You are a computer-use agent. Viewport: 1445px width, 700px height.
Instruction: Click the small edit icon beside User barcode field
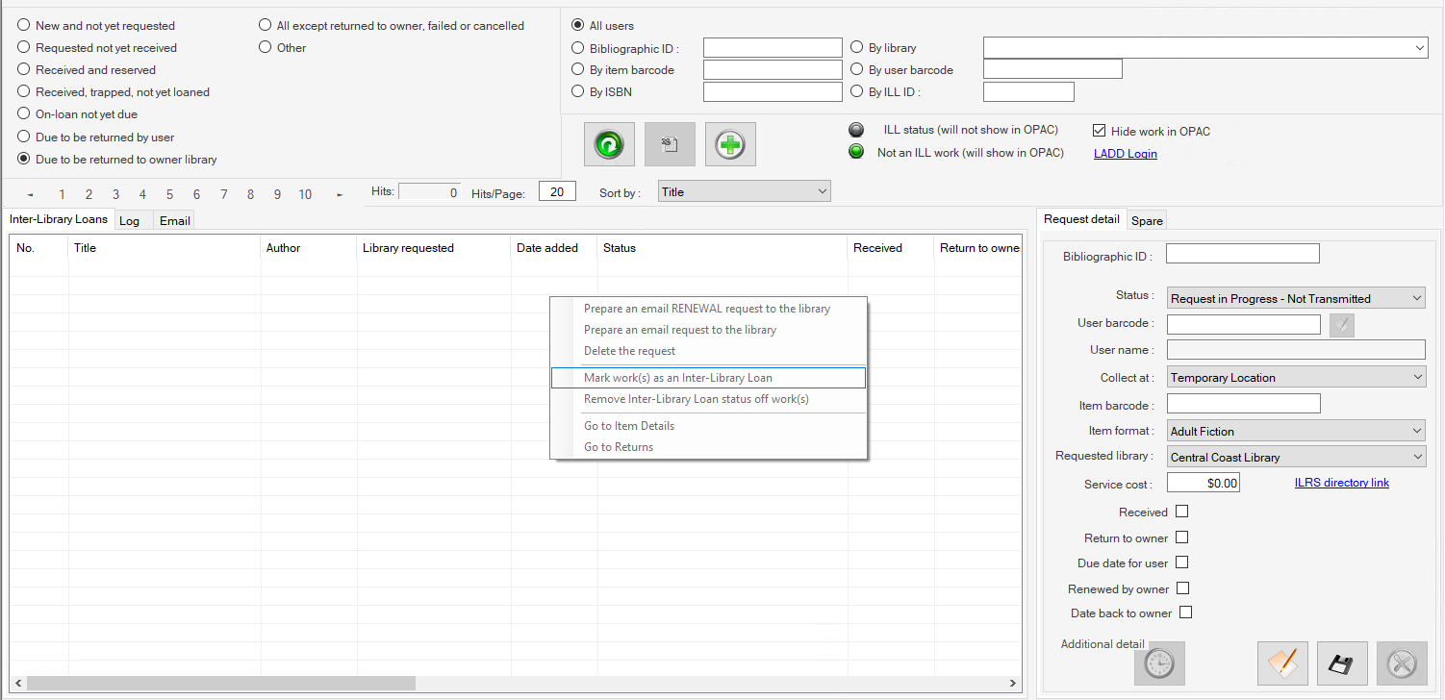(1342, 324)
